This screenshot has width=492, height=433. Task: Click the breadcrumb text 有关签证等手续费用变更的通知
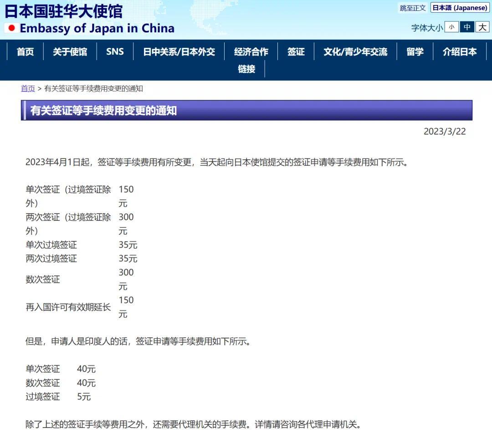coord(93,89)
